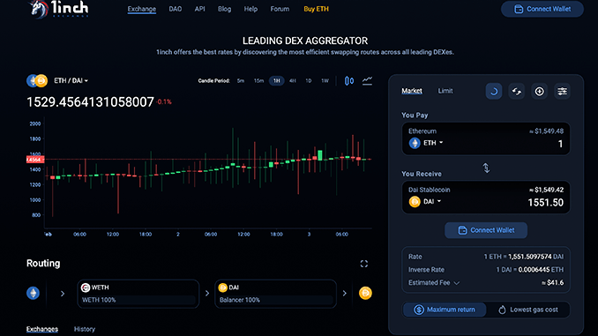Click the rate value 1,551.5097574 DAI
The width and height of the screenshot is (598, 336).
point(535,257)
